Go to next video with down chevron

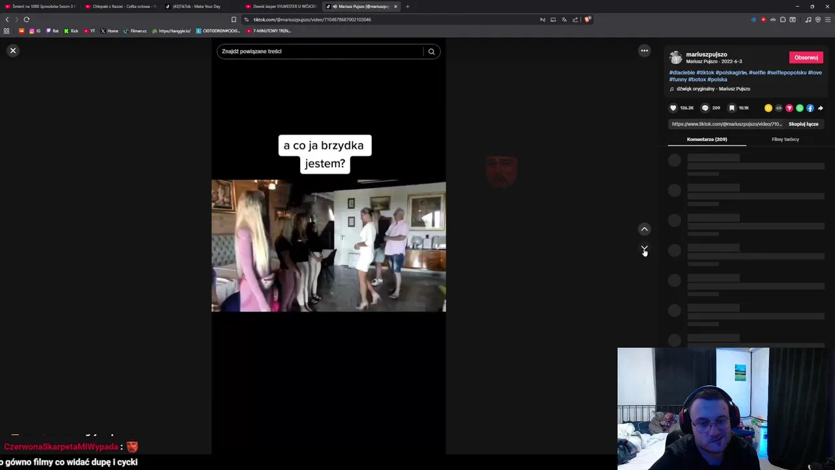coord(645,249)
